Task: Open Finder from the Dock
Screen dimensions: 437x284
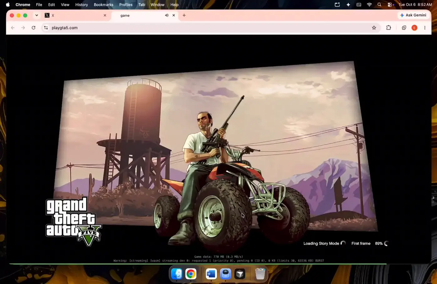Action: point(177,274)
